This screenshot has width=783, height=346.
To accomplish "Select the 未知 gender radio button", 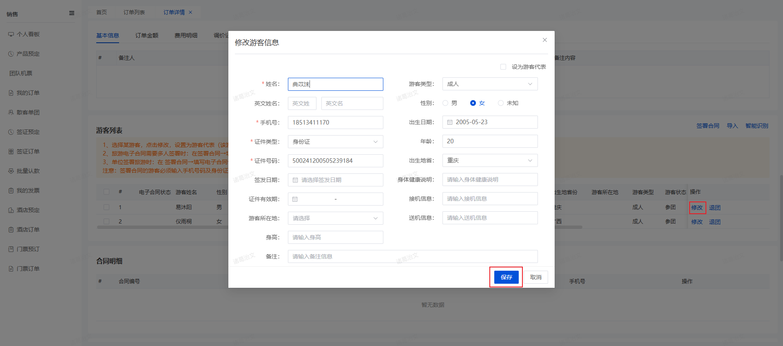I will tap(500, 103).
